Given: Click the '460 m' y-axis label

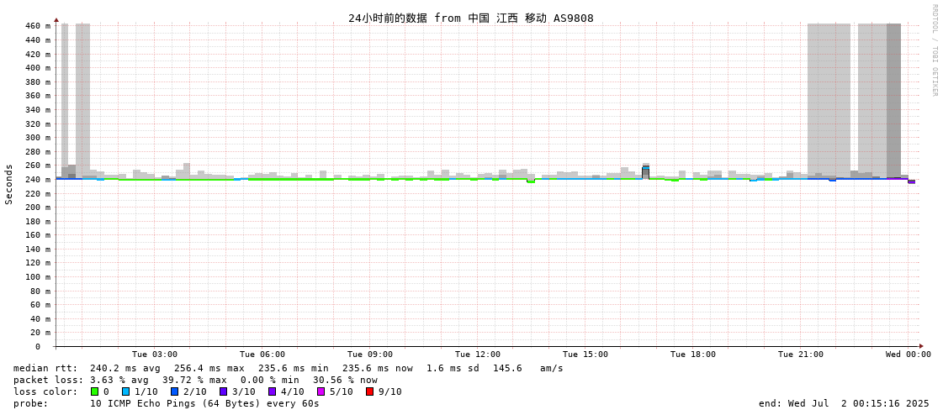Looking at the screenshot, I should [x=38, y=26].
